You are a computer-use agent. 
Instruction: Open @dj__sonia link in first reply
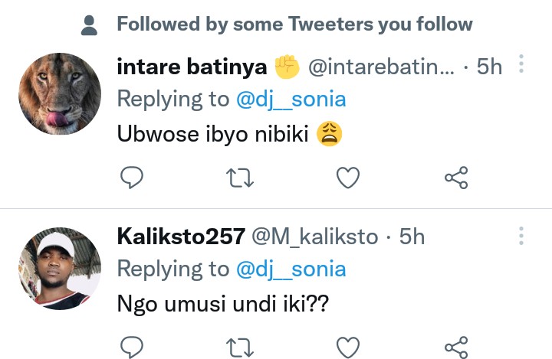click(291, 99)
